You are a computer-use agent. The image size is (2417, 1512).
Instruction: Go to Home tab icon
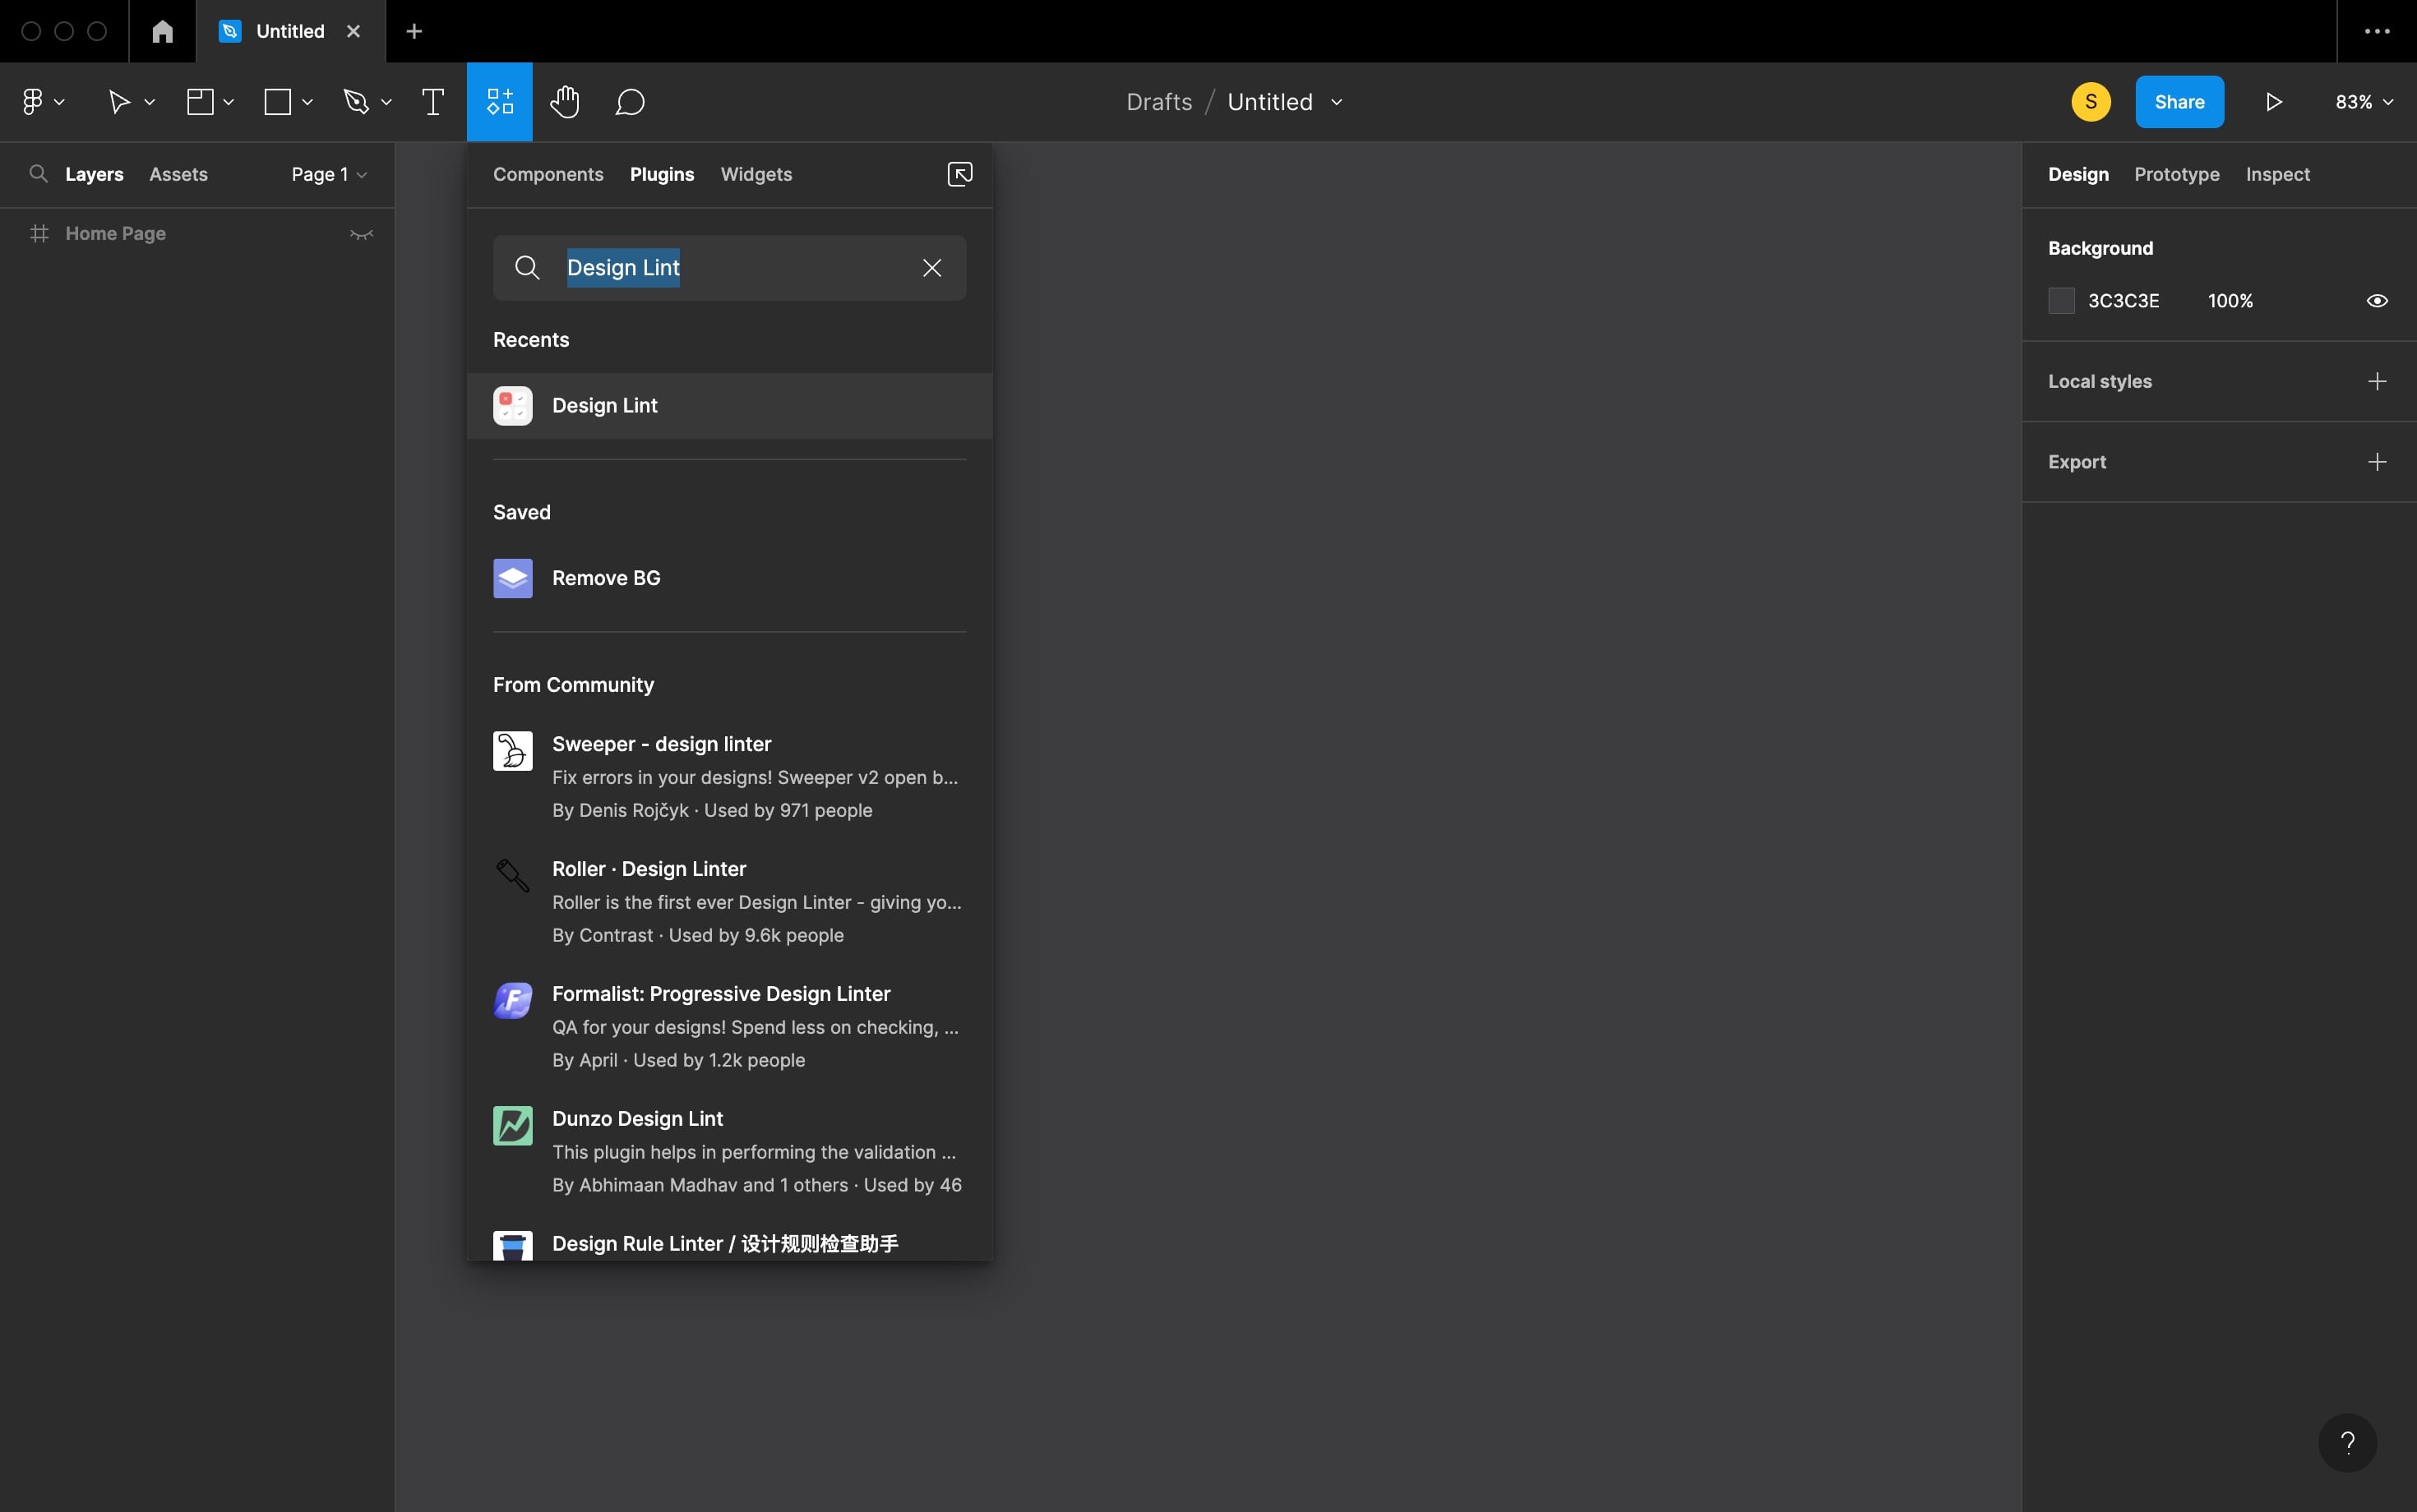point(162,31)
